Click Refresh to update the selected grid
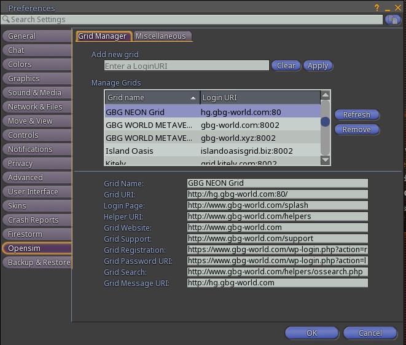406x345 pixels. (x=356, y=115)
